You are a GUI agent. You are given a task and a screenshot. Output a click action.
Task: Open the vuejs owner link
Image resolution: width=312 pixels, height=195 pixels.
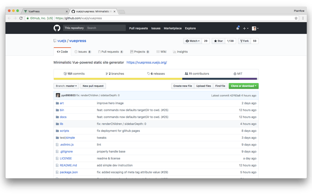62,41
